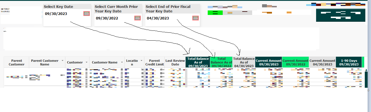Click the Current Amount 09/30/2022 green header
This screenshot has height=112, width=371.
295,62
